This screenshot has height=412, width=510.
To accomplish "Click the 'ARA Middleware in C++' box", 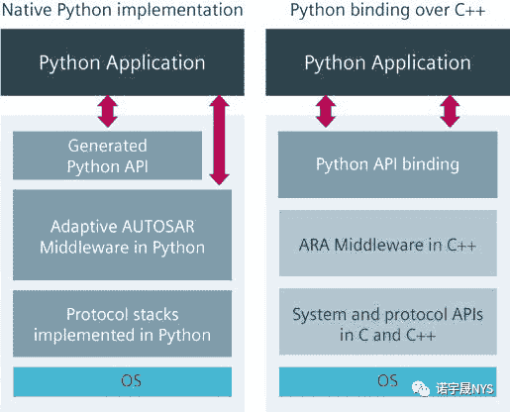I will 388,243.
